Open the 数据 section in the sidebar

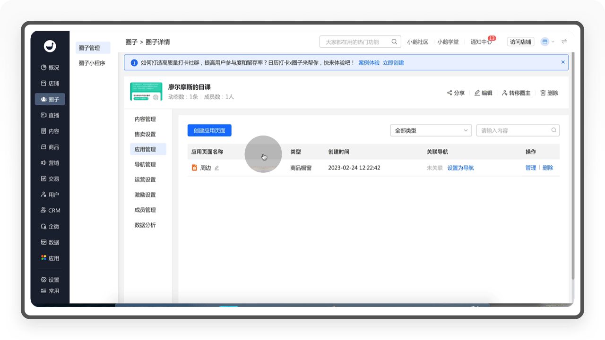(x=50, y=242)
